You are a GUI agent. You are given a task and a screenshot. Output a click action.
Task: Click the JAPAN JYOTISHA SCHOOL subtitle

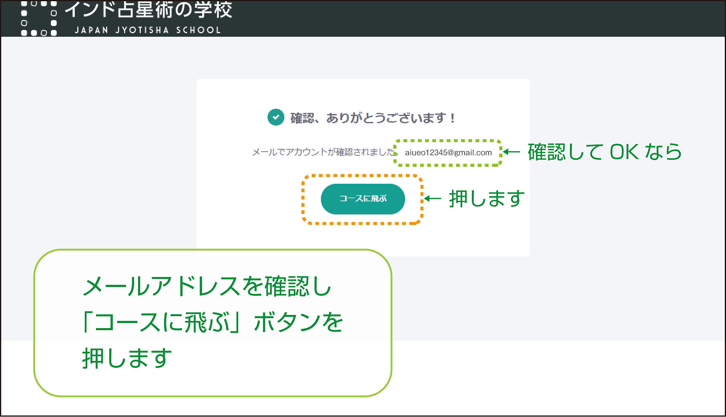coord(148,30)
